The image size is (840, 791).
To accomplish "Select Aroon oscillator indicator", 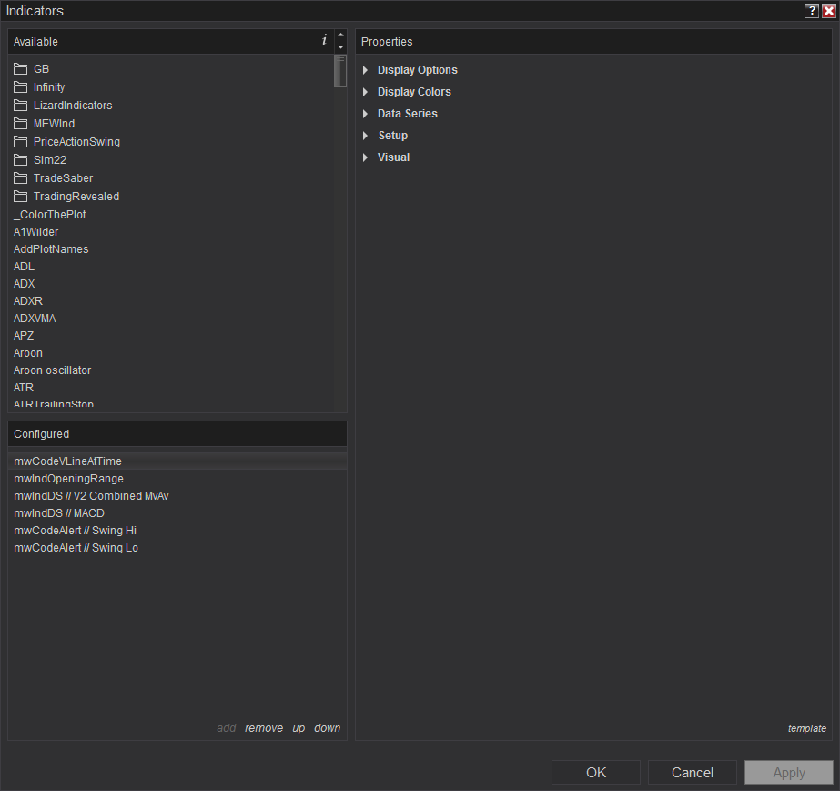I will (52, 370).
